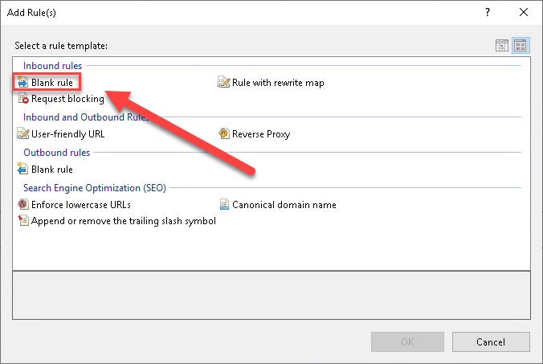Viewport: 543px width, 364px height.
Task: Switch to large icons view
Action: tap(520, 46)
